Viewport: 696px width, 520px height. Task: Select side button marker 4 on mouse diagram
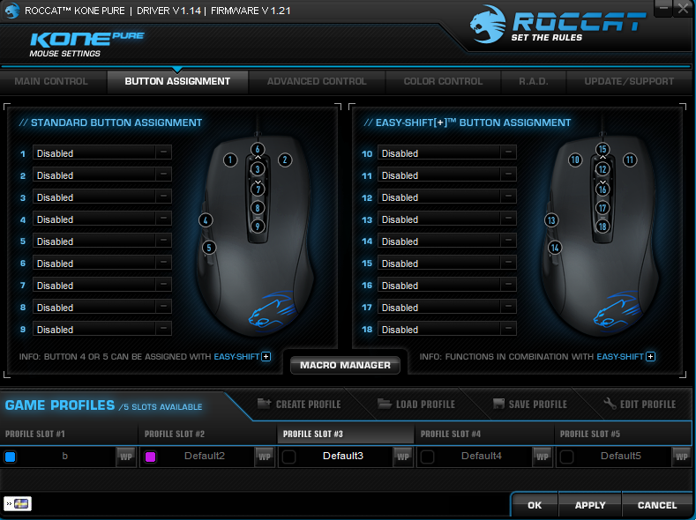206,219
